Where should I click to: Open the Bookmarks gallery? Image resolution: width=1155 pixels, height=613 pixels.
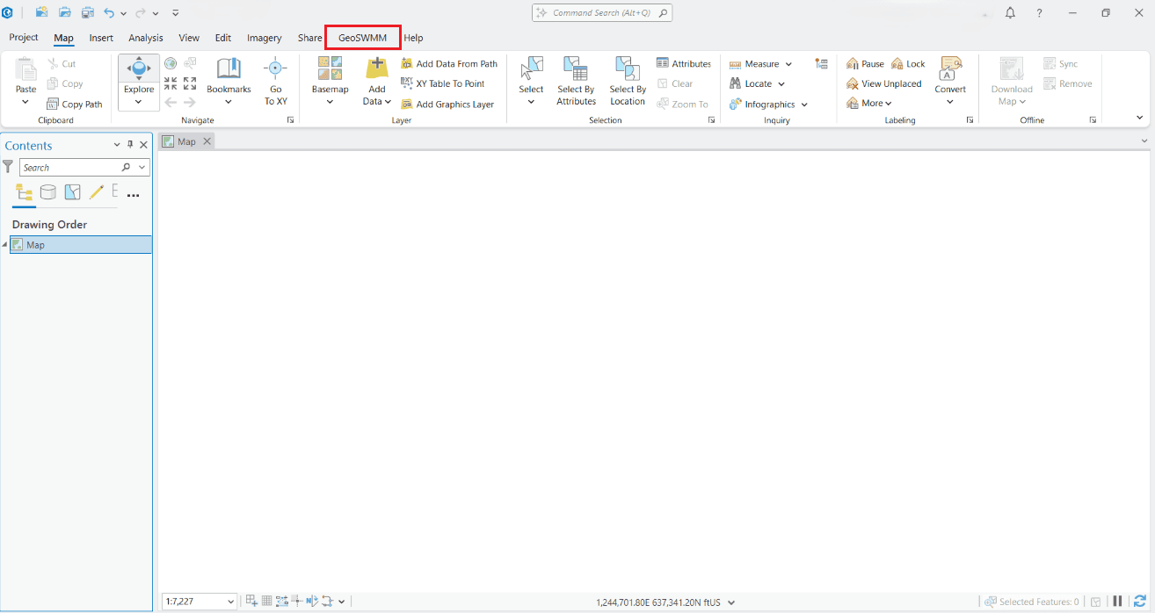click(228, 79)
